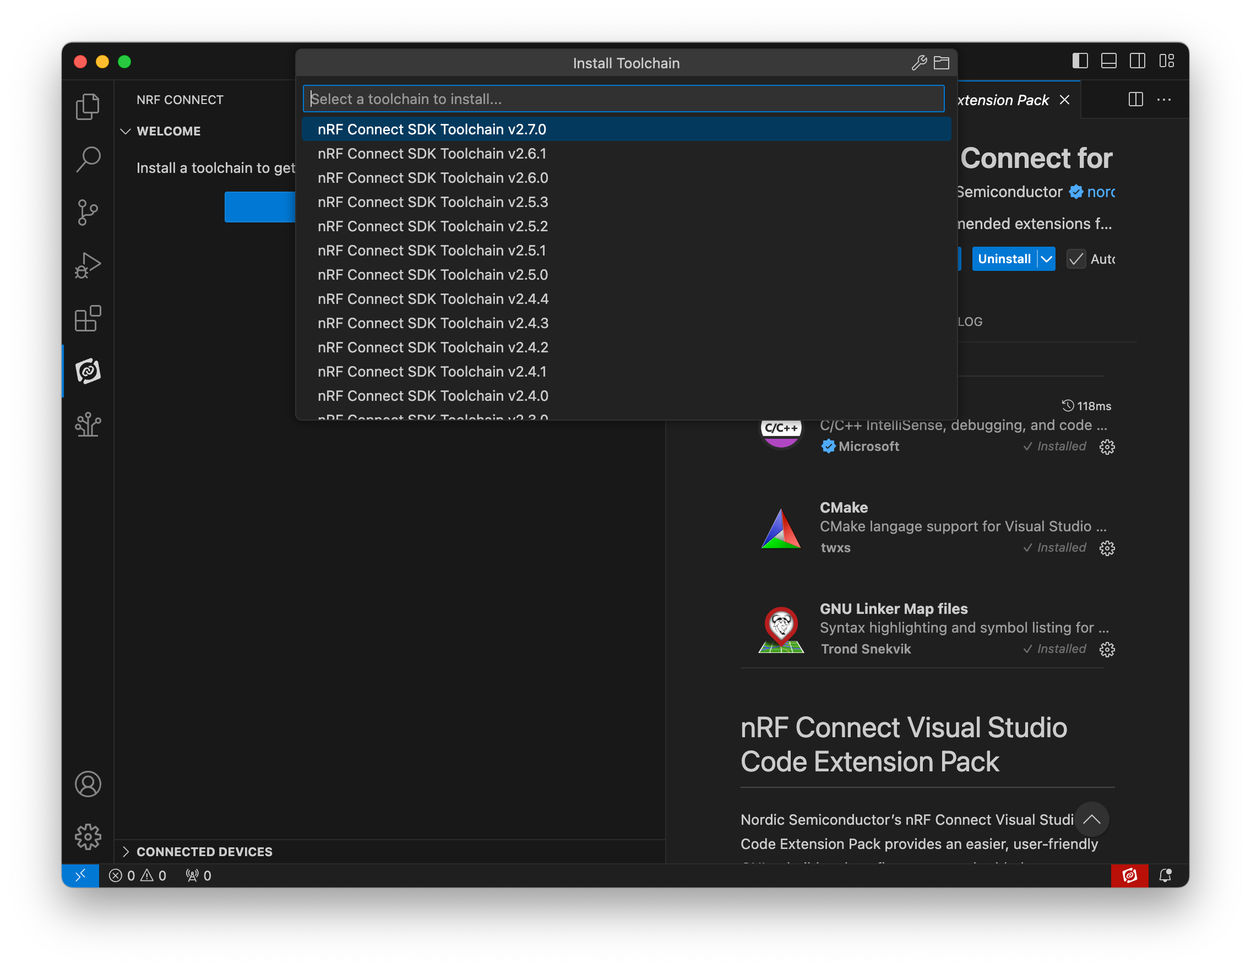
Task: Toggle bottom panel layout icon
Action: [x=1108, y=61]
